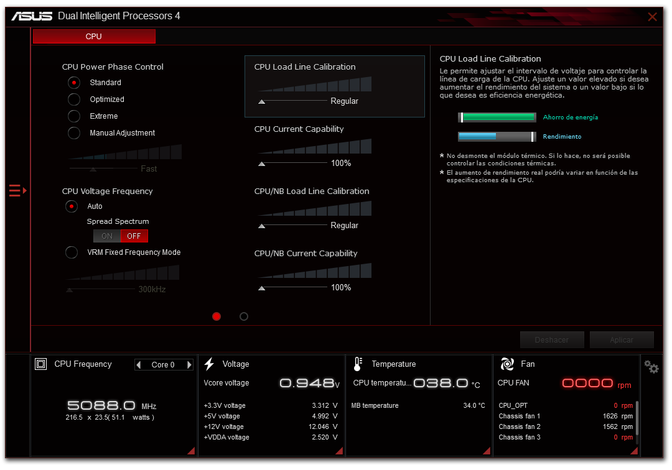The height and width of the screenshot is (470, 672).
Task: Select Auto CPU voltage frequency
Action: pos(72,206)
